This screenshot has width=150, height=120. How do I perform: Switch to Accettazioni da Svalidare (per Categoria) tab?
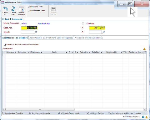click(51, 38)
